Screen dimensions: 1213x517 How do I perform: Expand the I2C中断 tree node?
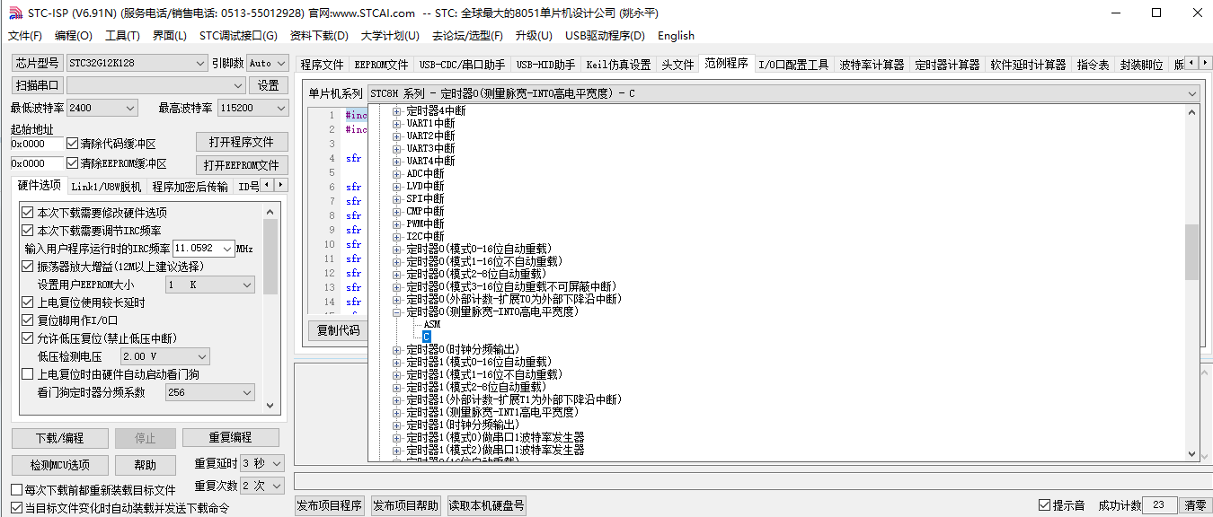click(x=397, y=237)
